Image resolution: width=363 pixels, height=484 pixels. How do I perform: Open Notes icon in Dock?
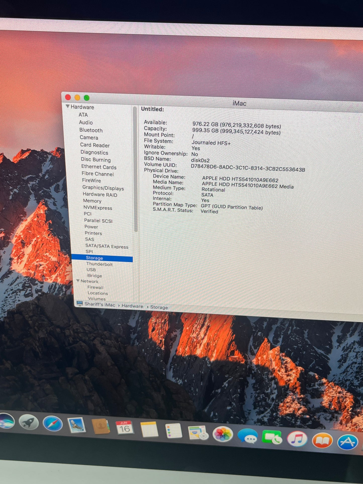pyautogui.click(x=149, y=430)
